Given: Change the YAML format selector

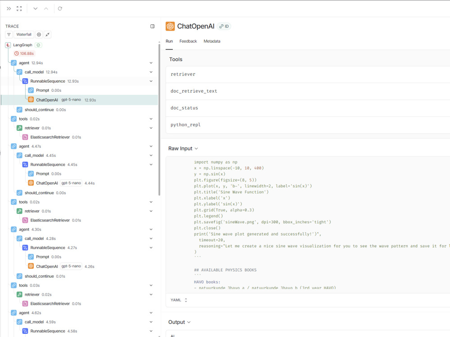Looking at the screenshot, I should click(179, 300).
